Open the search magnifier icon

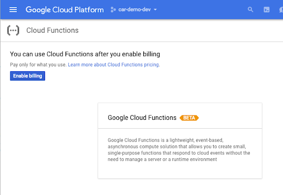(x=250, y=9)
